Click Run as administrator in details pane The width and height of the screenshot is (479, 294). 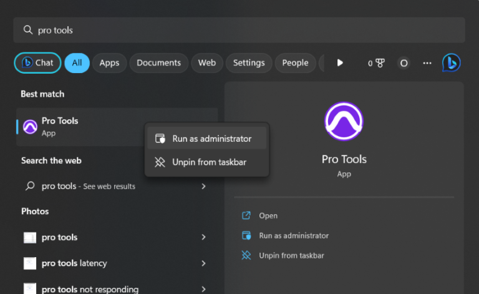[294, 235]
